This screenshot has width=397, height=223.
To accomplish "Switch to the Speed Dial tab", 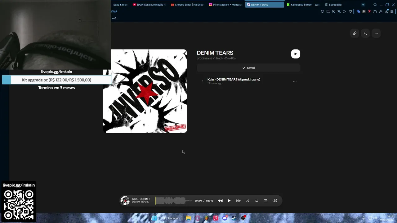I will pos(333,5).
